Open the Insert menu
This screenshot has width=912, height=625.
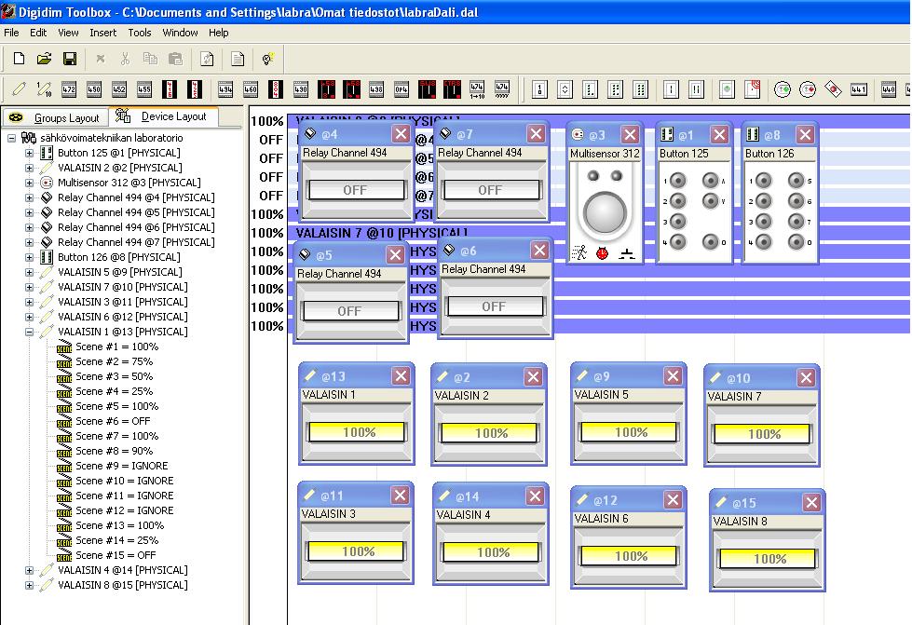103,33
